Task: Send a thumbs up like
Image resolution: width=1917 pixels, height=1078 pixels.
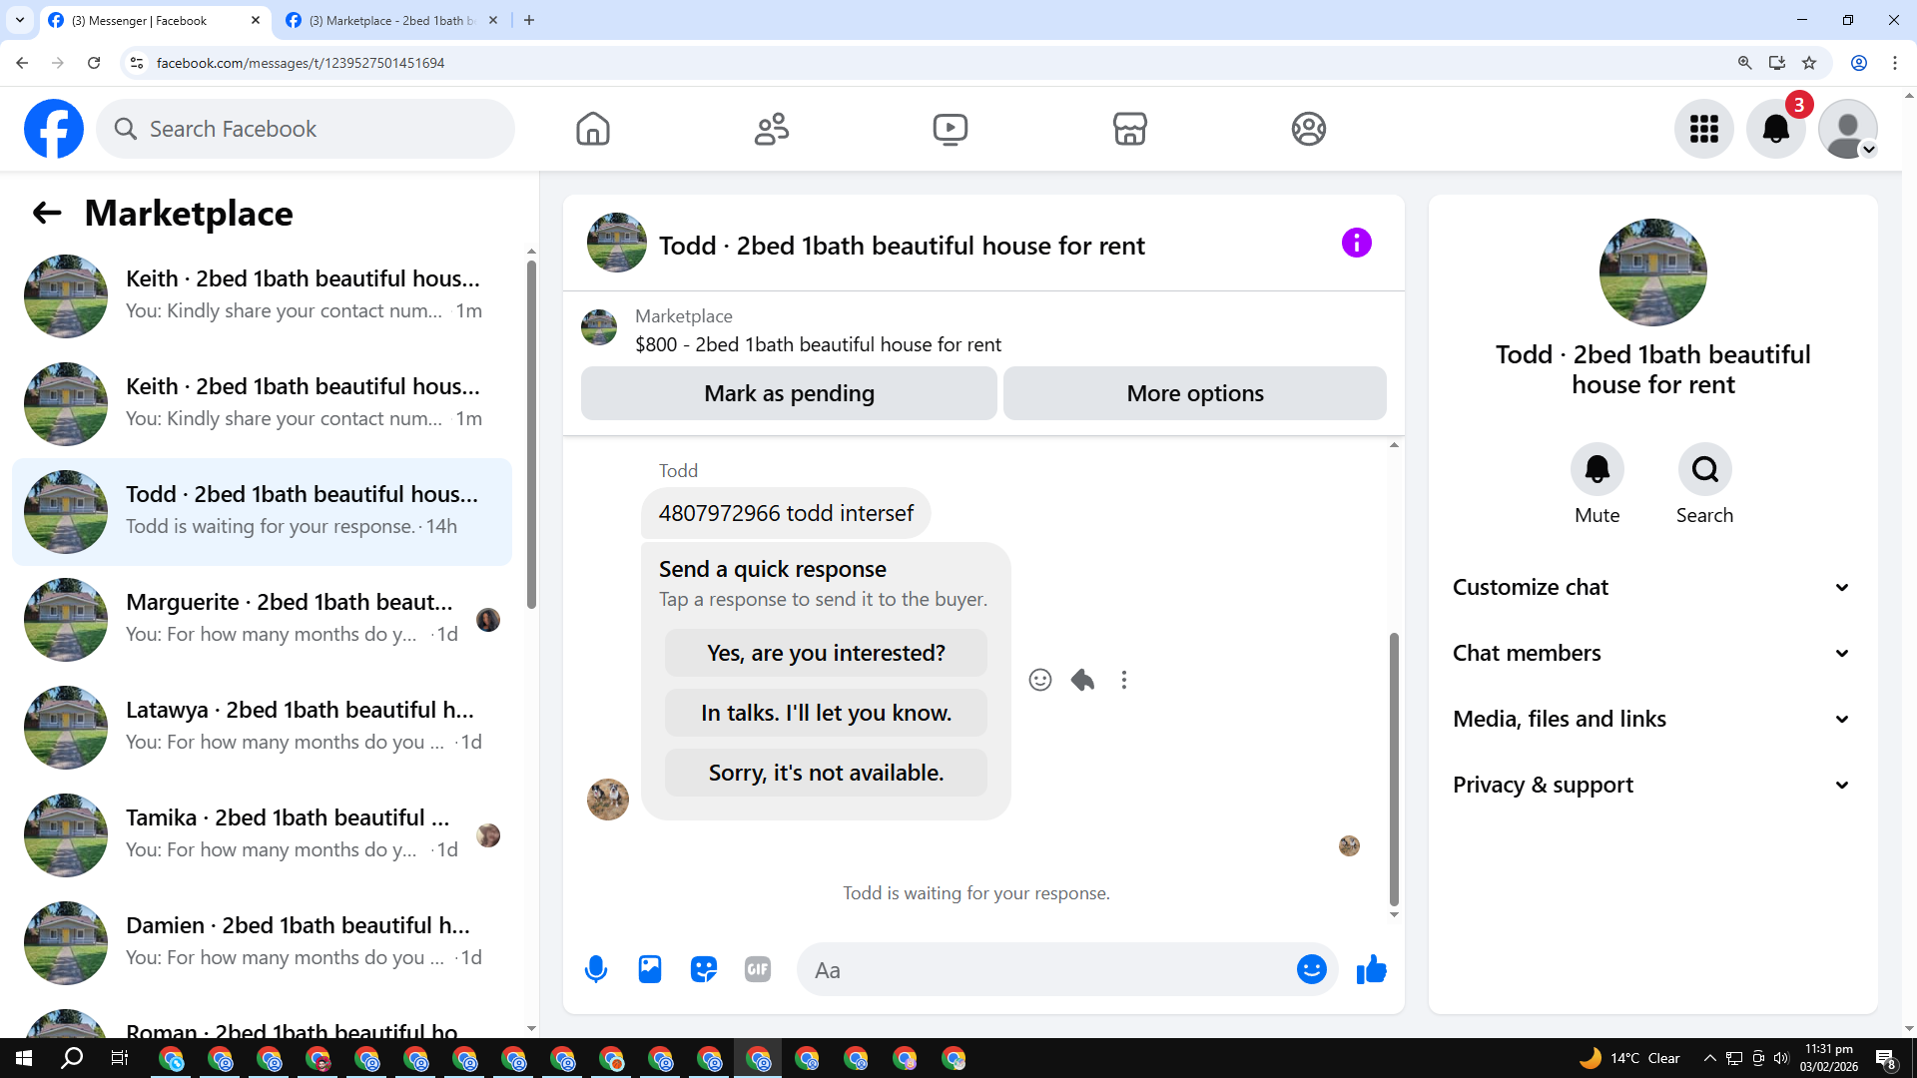Action: 1372,969
